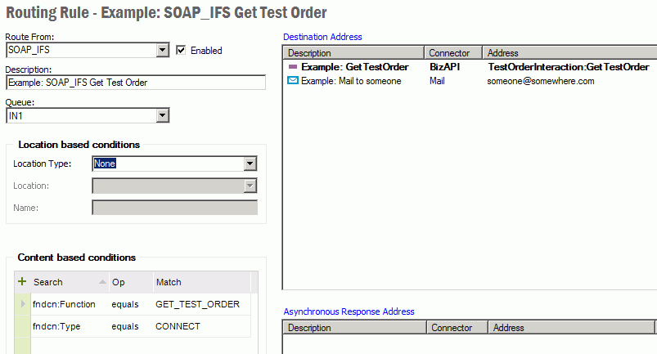Click the Destination Address link
The width and height of the screenshot is (657, 354).
(322, 37)
